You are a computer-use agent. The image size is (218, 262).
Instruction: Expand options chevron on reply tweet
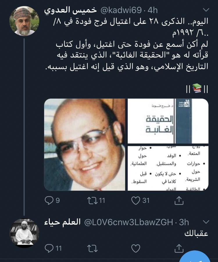click(x=206, y=222)
